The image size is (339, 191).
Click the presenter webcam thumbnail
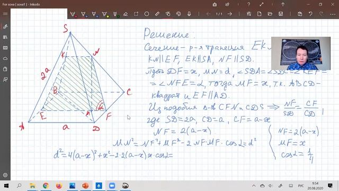pyautogui.click(x=301, y=53)
